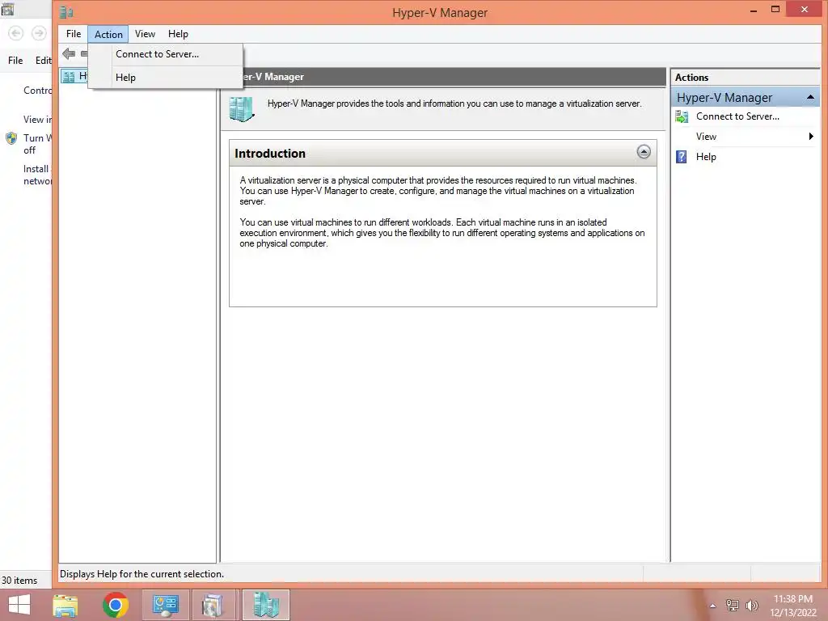This screenshot has width=828, height=621.
Task: Click the Turn Windows features shield icon
Action: click(11, 138)
